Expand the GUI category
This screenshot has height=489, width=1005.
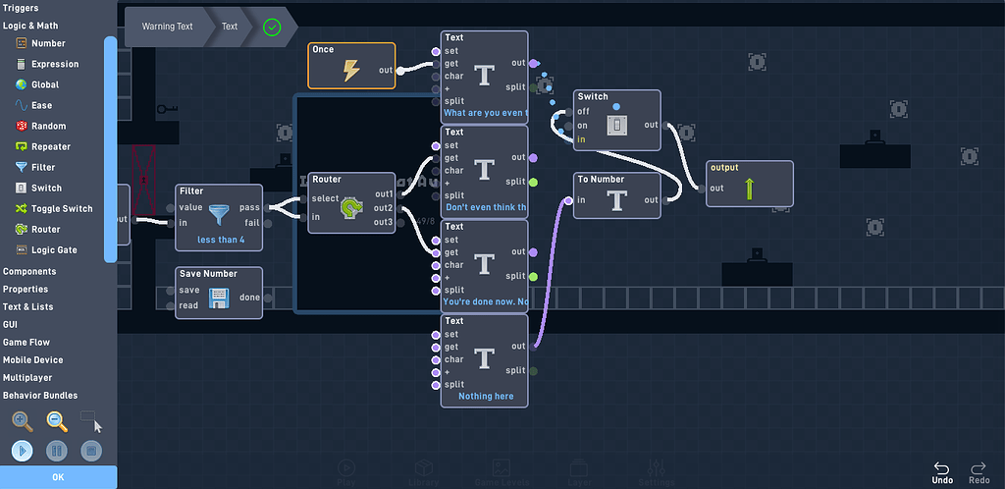[x=10, y=325]
